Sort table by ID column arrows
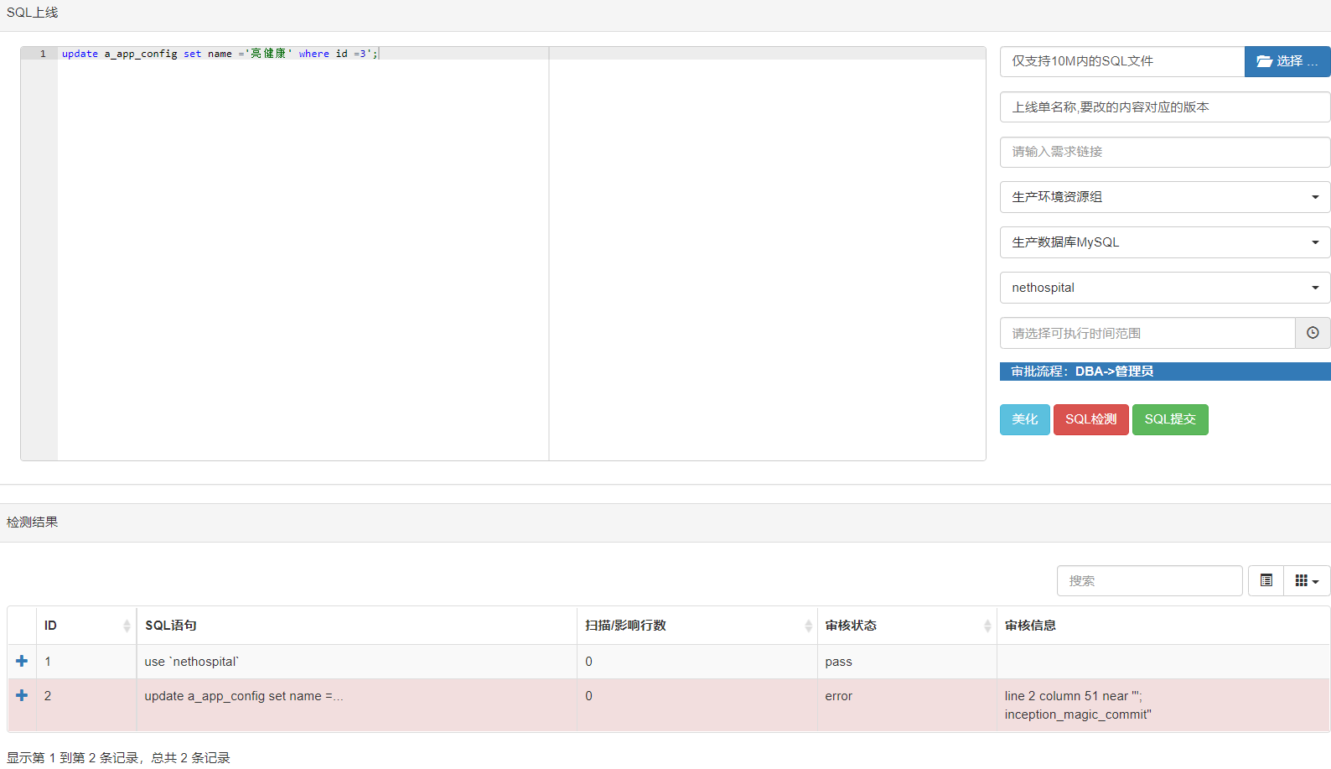Image resolution: width=1331 pixels, height=769 pixels. point(127,626)
